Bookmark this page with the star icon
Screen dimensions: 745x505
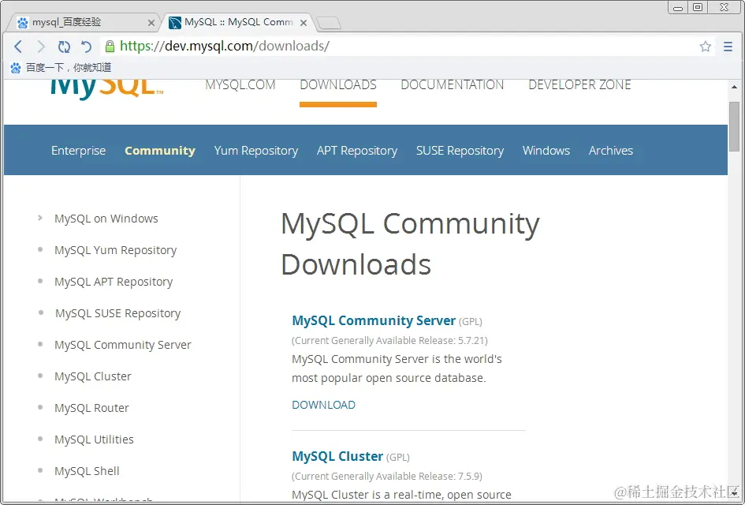pos(705,46)
